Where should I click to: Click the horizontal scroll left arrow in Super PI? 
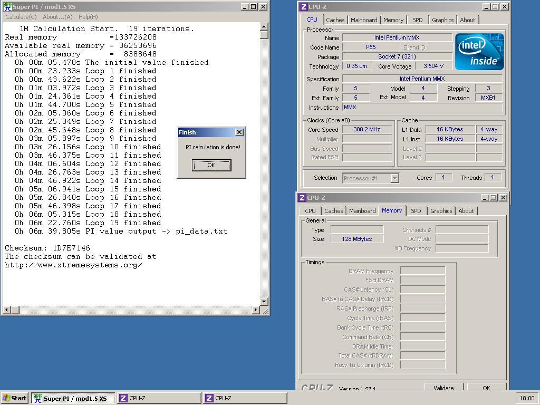(6, 310)
